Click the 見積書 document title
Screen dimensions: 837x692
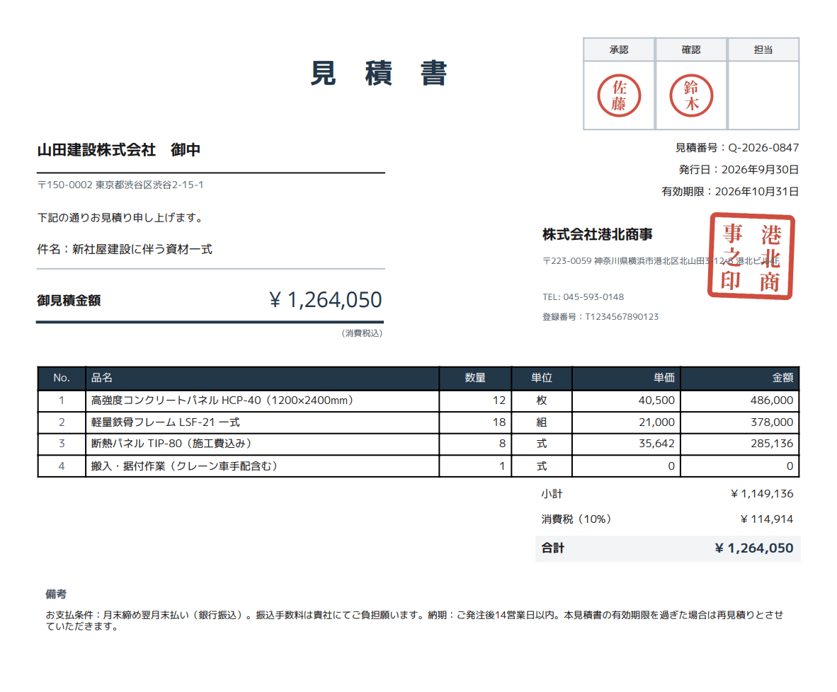[378, 74]
